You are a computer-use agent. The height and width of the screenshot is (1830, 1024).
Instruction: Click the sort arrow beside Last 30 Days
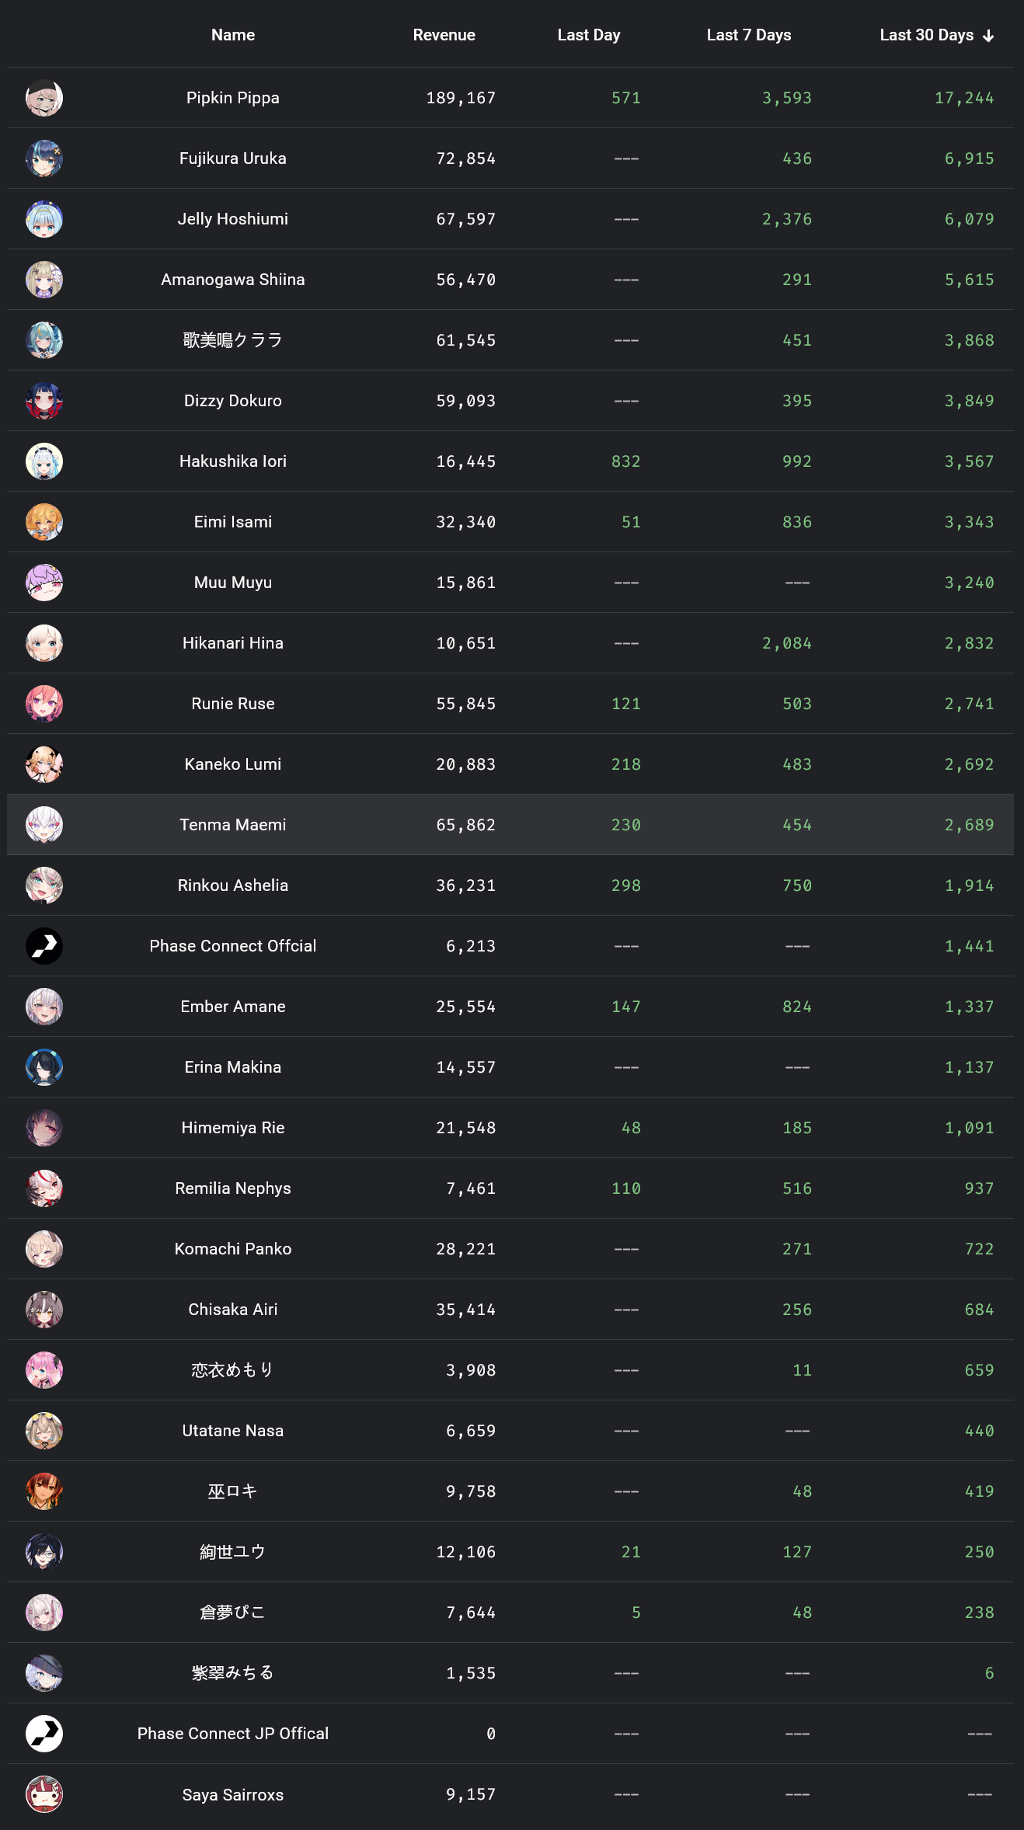tap(988, 36)
